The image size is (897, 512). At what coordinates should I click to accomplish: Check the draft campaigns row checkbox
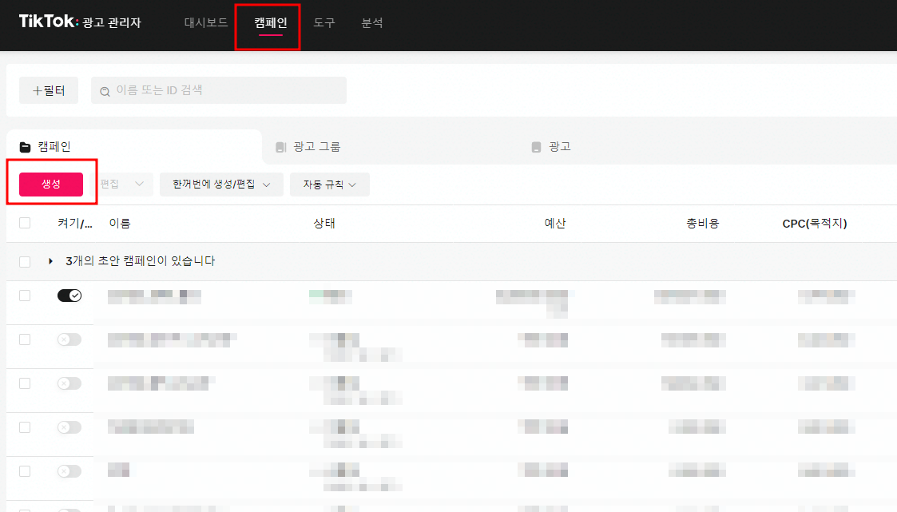(23, 261)
